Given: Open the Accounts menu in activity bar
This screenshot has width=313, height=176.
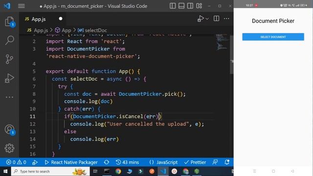Looking at the screenshot, I should point(9,130).
